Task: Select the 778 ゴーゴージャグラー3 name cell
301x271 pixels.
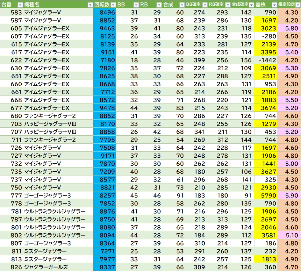Action: tap(58, 203)
